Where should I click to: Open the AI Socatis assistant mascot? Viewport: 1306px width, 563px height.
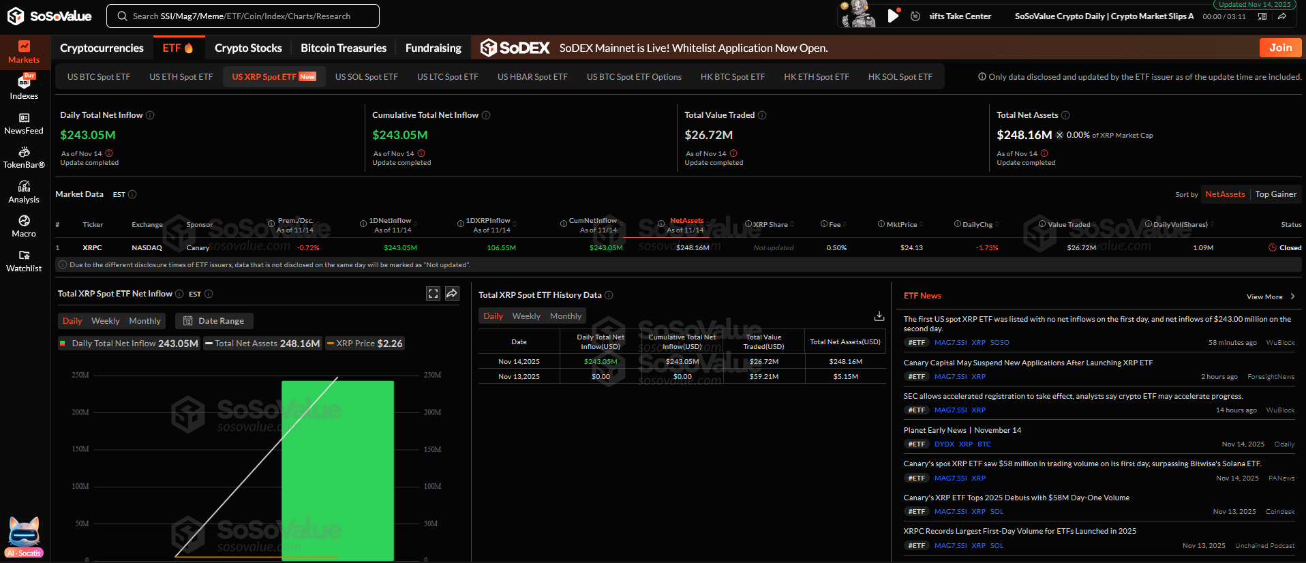click(x=24, y=537)
